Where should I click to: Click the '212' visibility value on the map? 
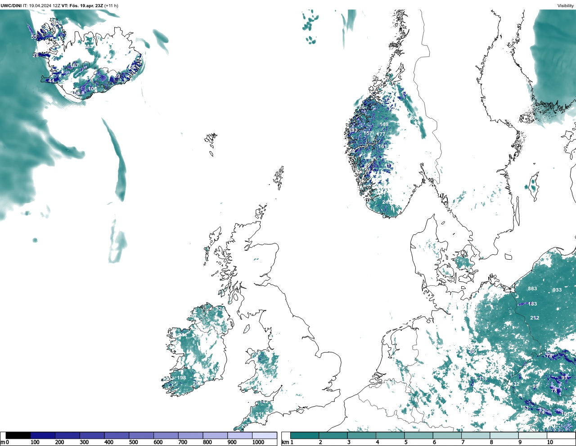[535, 318]
